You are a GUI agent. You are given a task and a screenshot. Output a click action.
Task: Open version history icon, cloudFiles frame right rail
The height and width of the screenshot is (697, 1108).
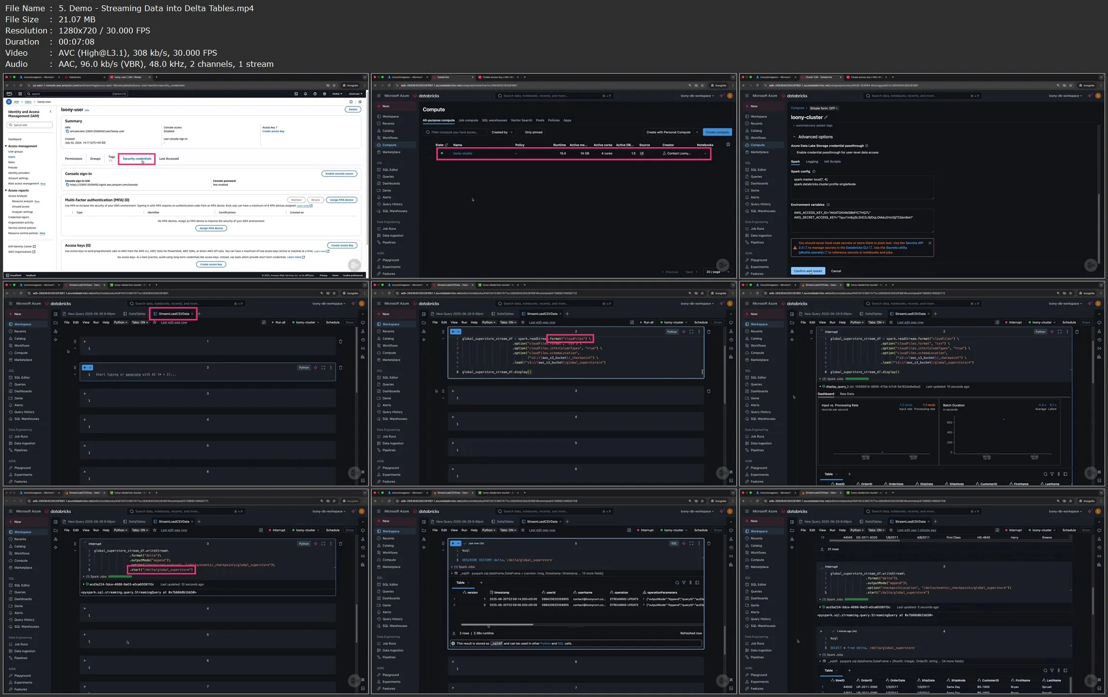[731, 340]
